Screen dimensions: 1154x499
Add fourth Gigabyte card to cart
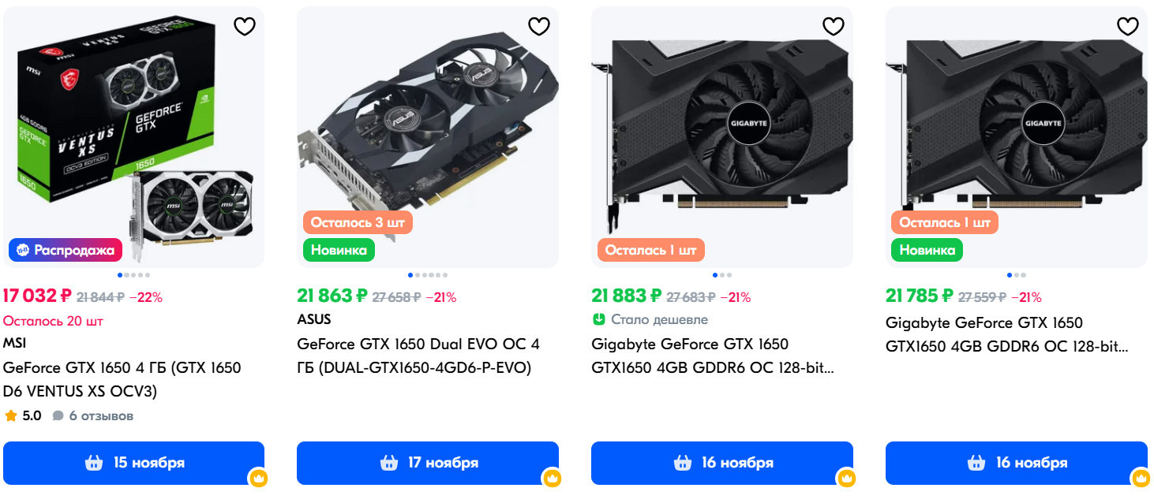1017,463
